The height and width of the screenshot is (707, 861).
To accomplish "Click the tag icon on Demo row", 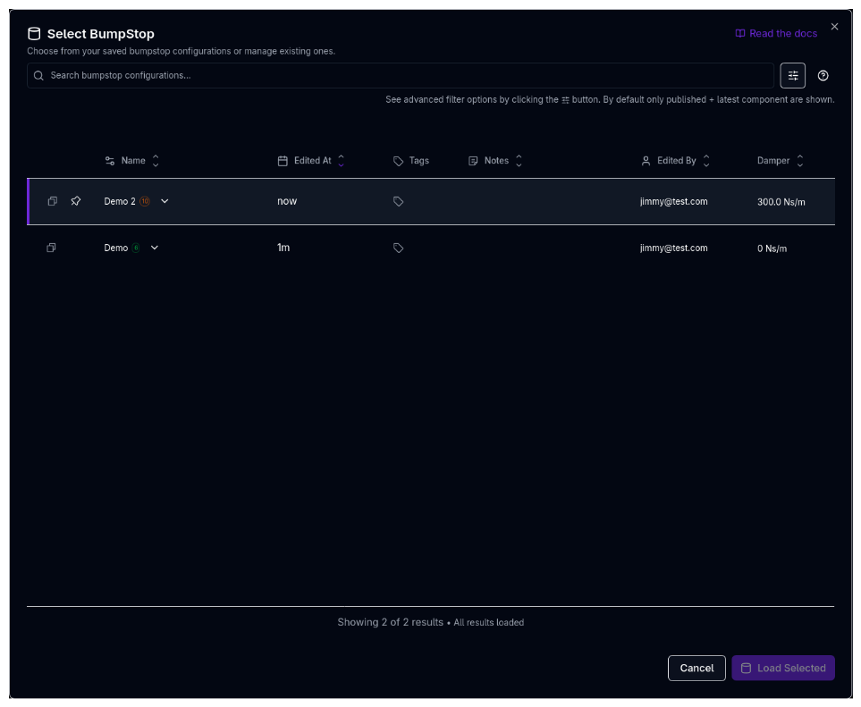I will 398,248.
